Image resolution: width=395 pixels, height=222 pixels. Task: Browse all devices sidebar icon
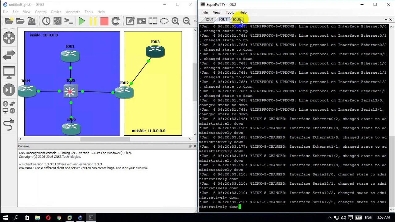[9, 107]
